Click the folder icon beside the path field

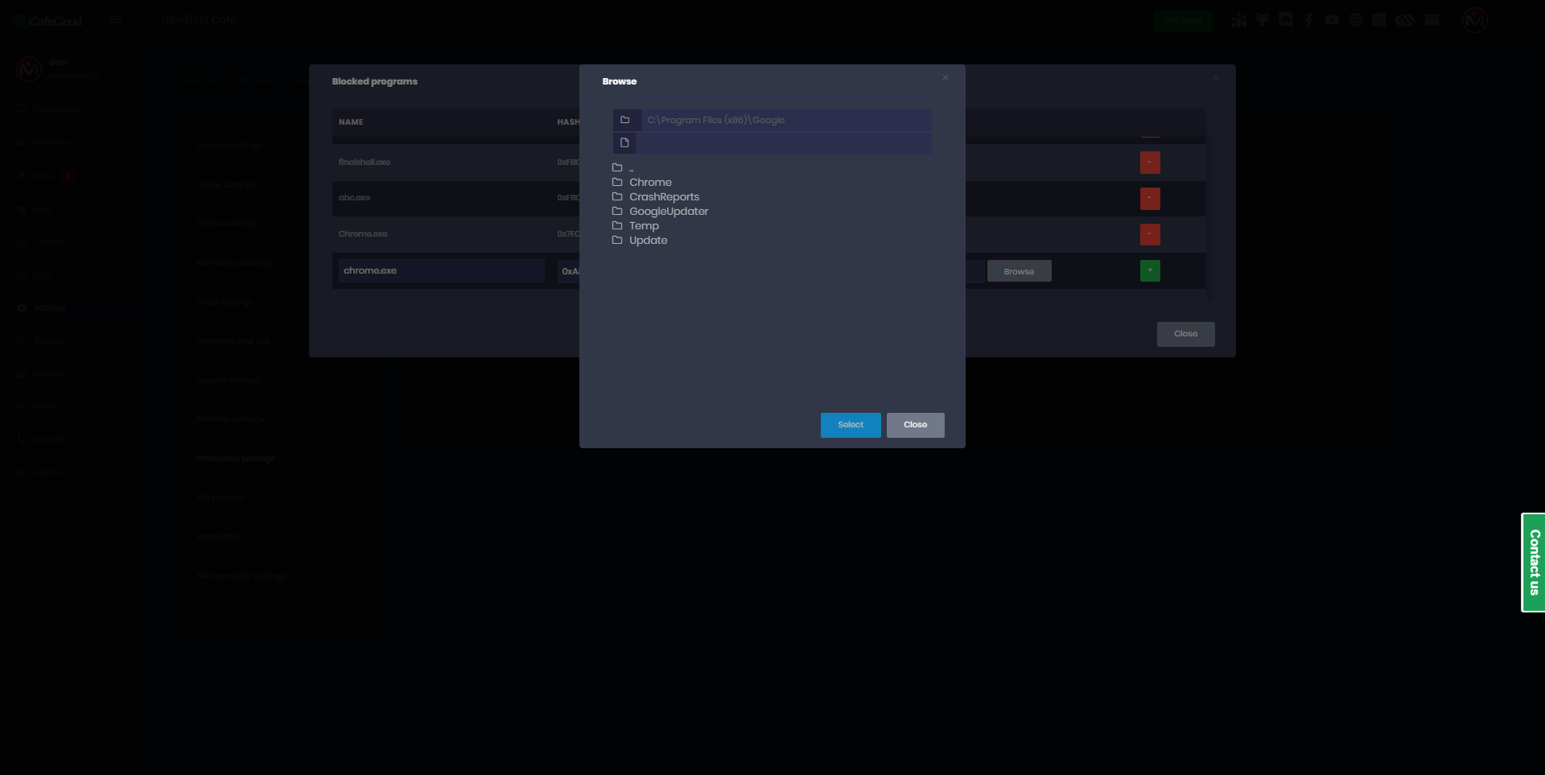[x=625, y=120]
